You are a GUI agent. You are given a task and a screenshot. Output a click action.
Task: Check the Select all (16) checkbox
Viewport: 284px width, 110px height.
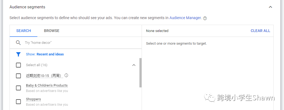[x=18, y=65]
